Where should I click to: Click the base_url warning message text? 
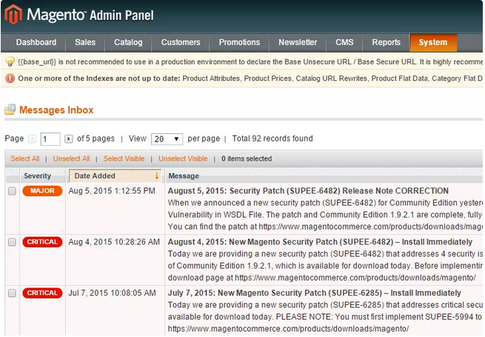click(250, 61)
